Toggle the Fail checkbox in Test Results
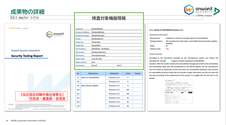 [121, 65]
